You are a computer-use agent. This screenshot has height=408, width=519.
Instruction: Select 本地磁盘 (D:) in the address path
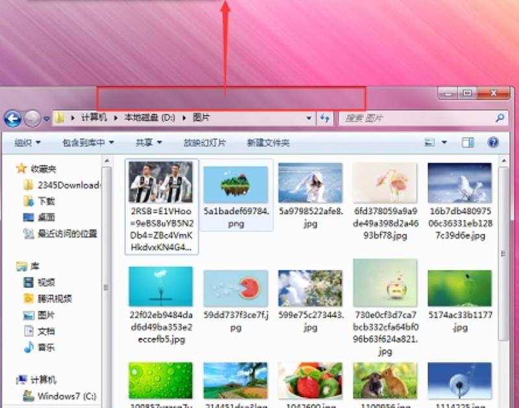149,117
